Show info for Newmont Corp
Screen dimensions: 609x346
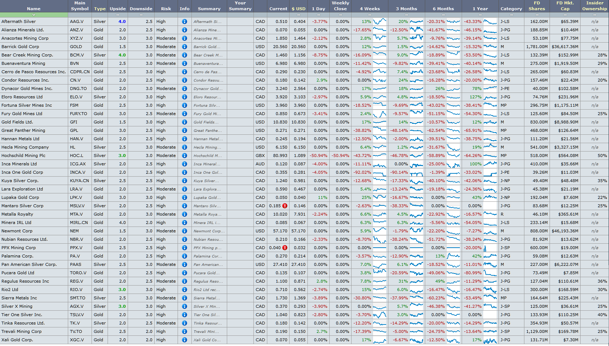pos(185,231)
